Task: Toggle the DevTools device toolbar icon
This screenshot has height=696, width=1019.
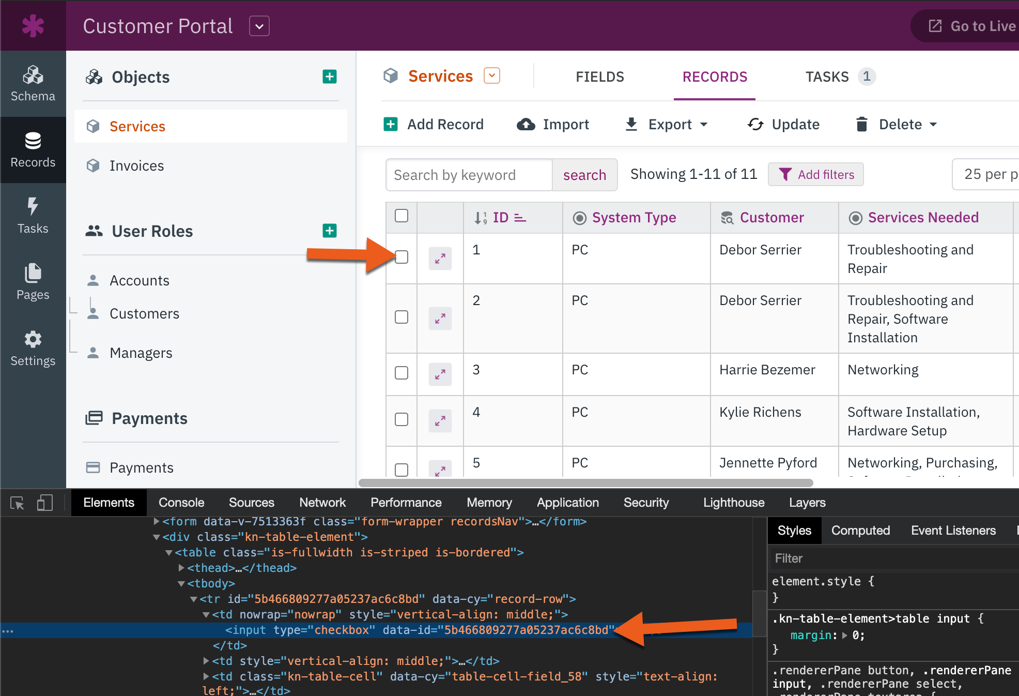Action: [x=45, y=503]
